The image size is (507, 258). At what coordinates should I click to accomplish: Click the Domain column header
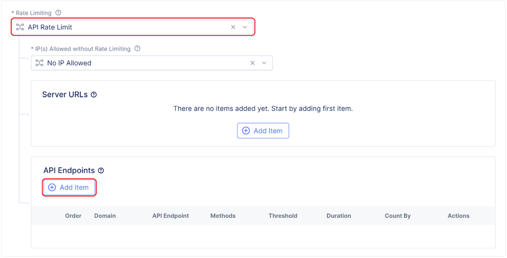pos(105,216)
